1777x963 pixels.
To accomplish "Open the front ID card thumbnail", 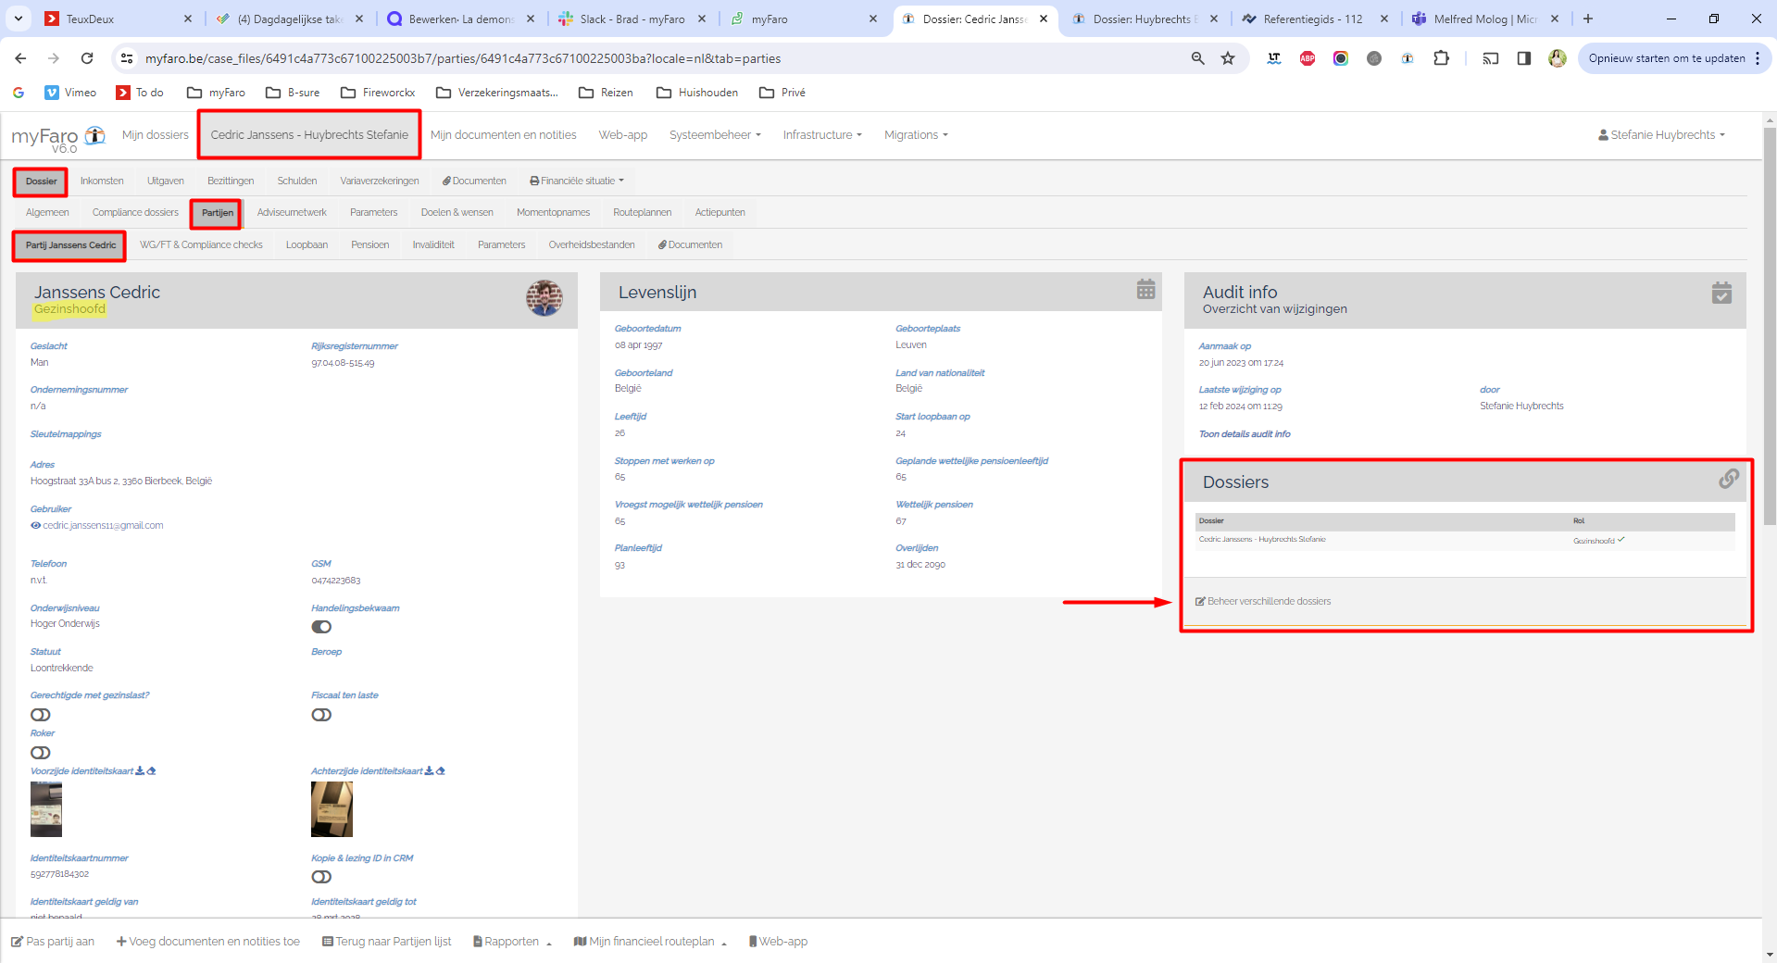I will [x=46, y=809].
